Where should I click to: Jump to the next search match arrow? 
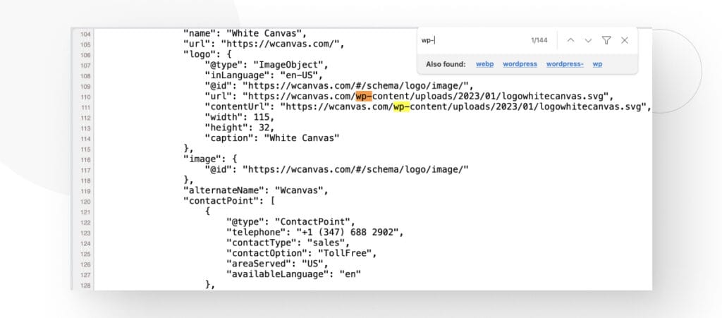(x=588, y=41)
